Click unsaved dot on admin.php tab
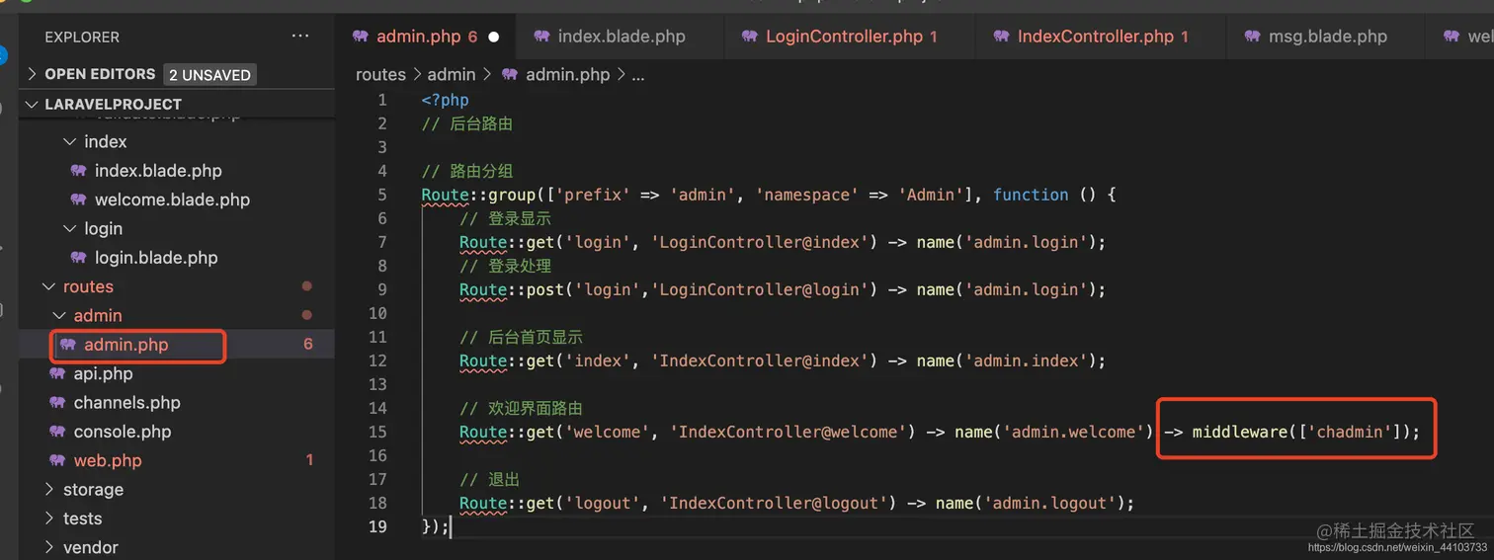This screenshot has width=1494, height=560. [x=494, y=37]
